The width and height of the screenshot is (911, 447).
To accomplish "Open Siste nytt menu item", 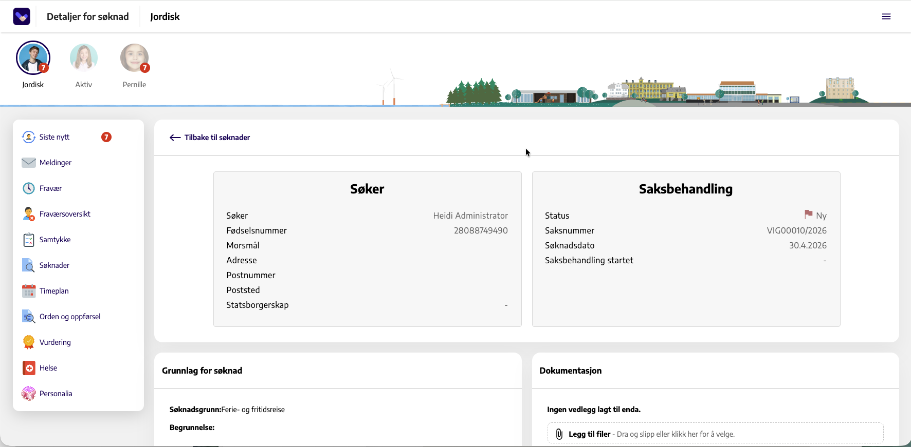I will [x=54, y=137].
